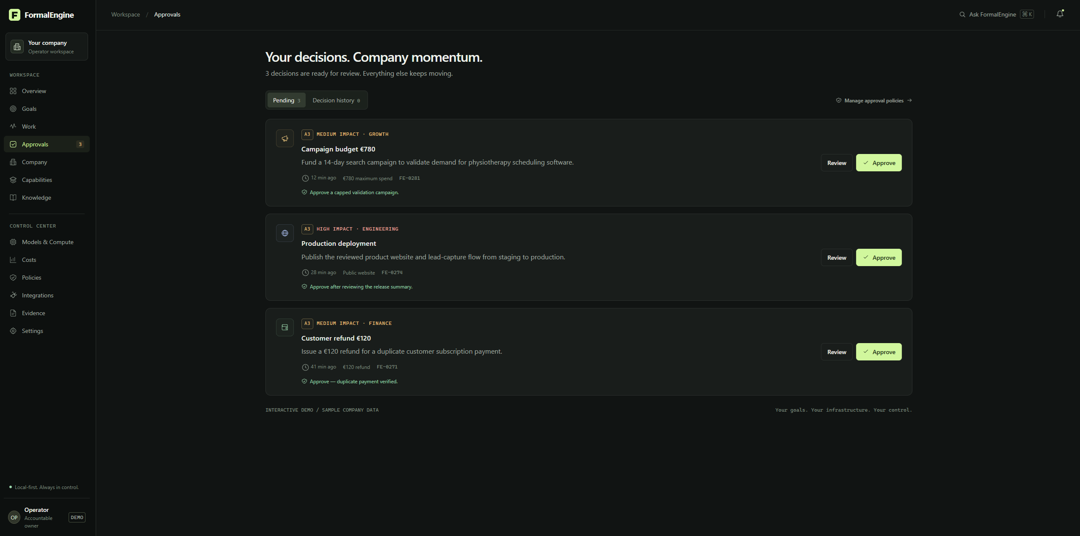Viewport: 1080px width, 536px height.
Task: Review the Production deployment request
Action: [x=837, y=258]
